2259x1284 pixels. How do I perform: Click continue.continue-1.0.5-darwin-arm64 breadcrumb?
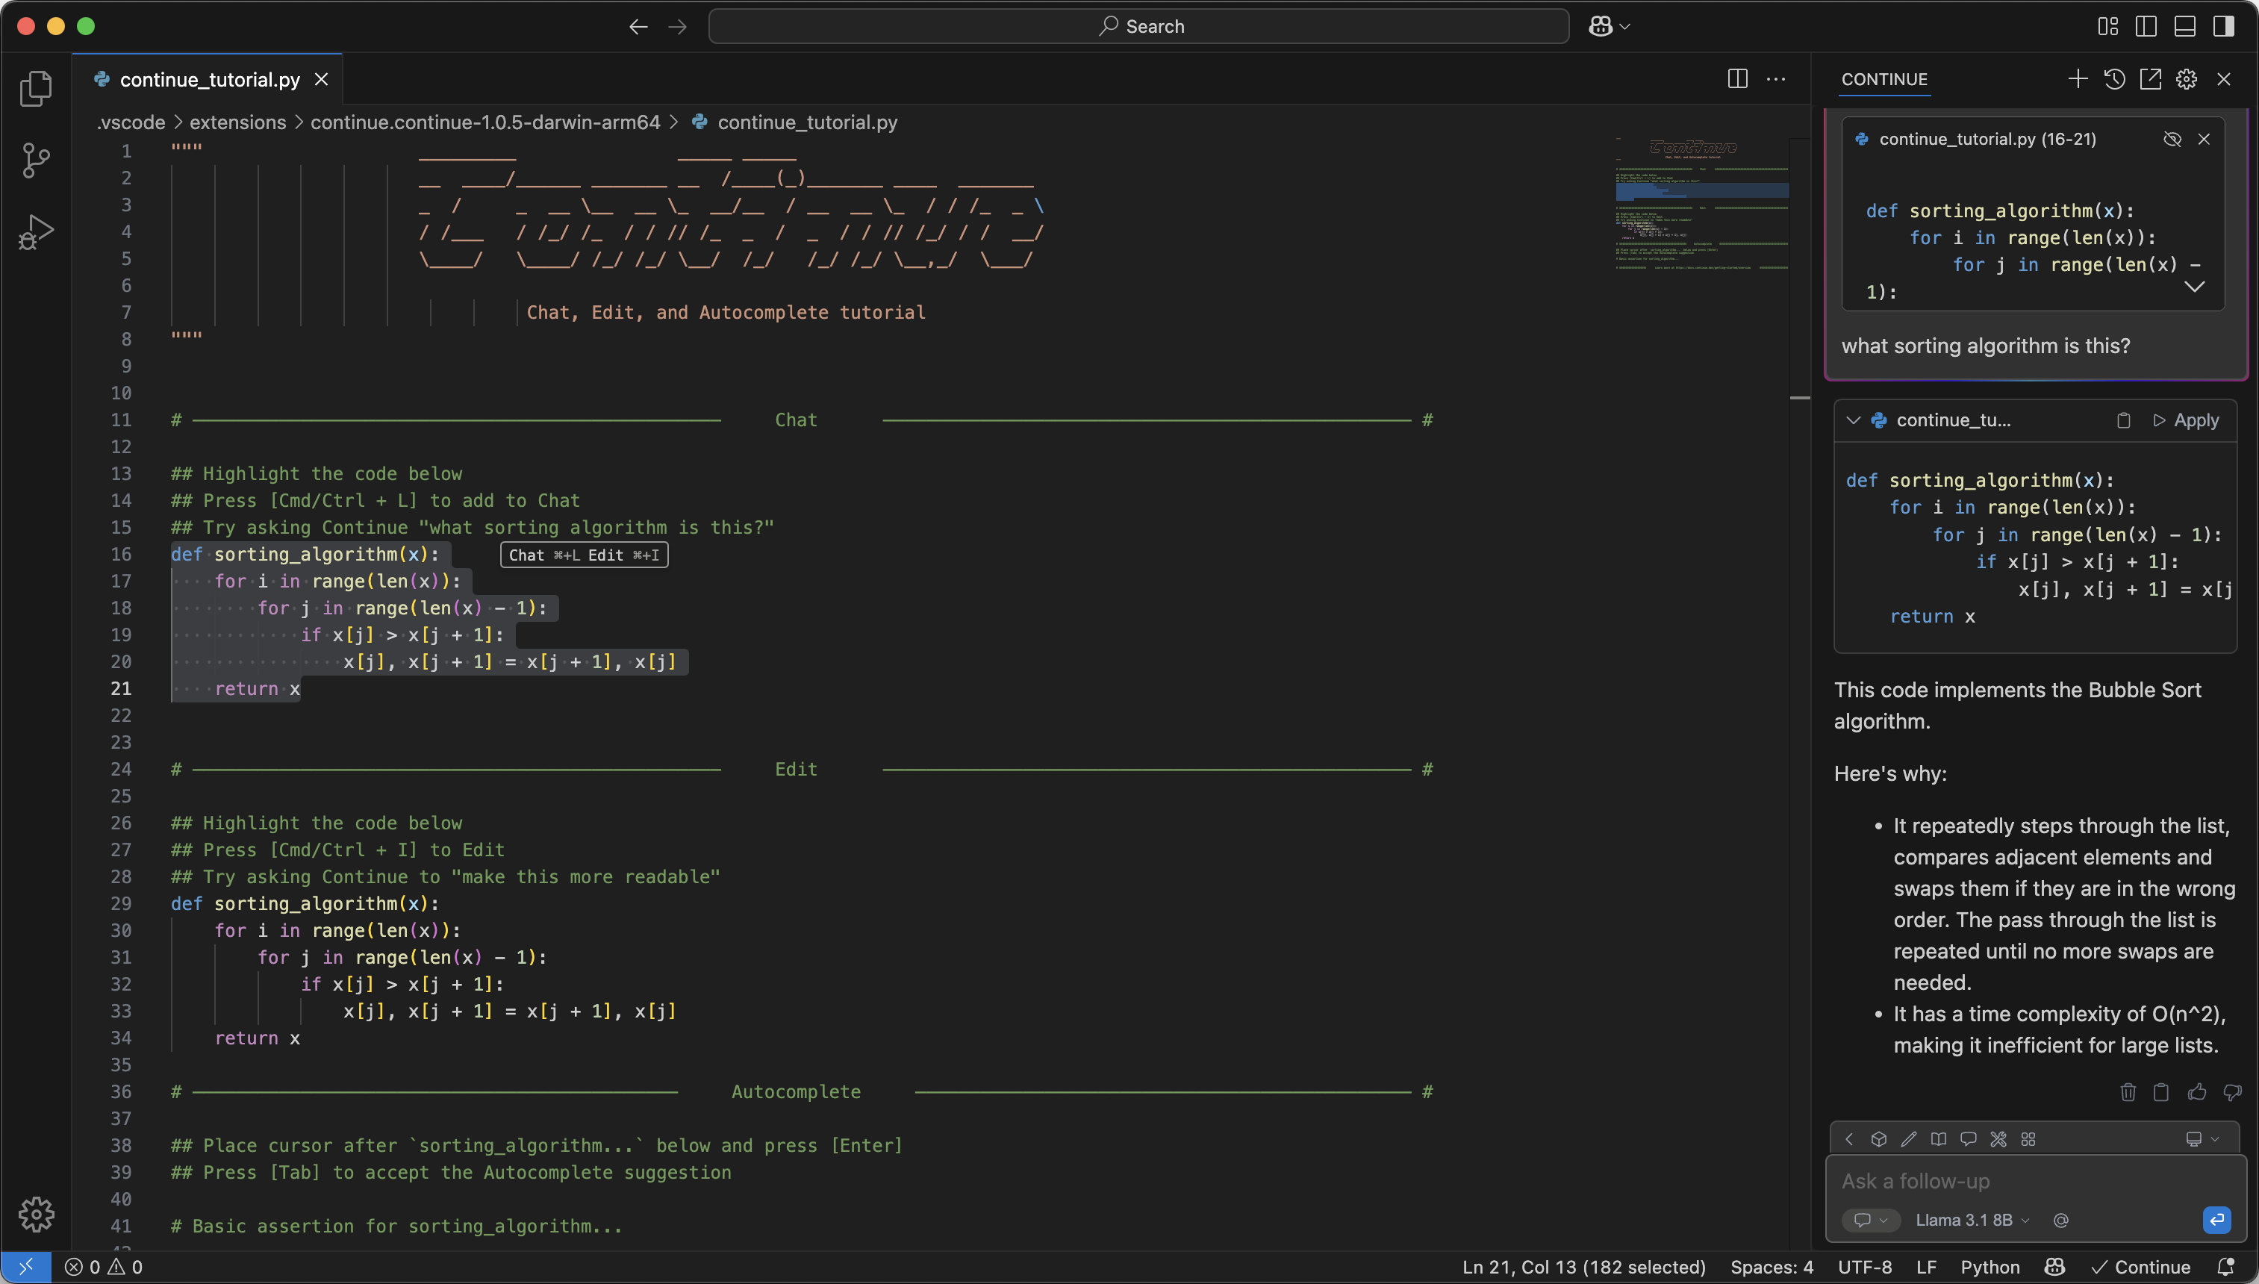tap(485, 122)
